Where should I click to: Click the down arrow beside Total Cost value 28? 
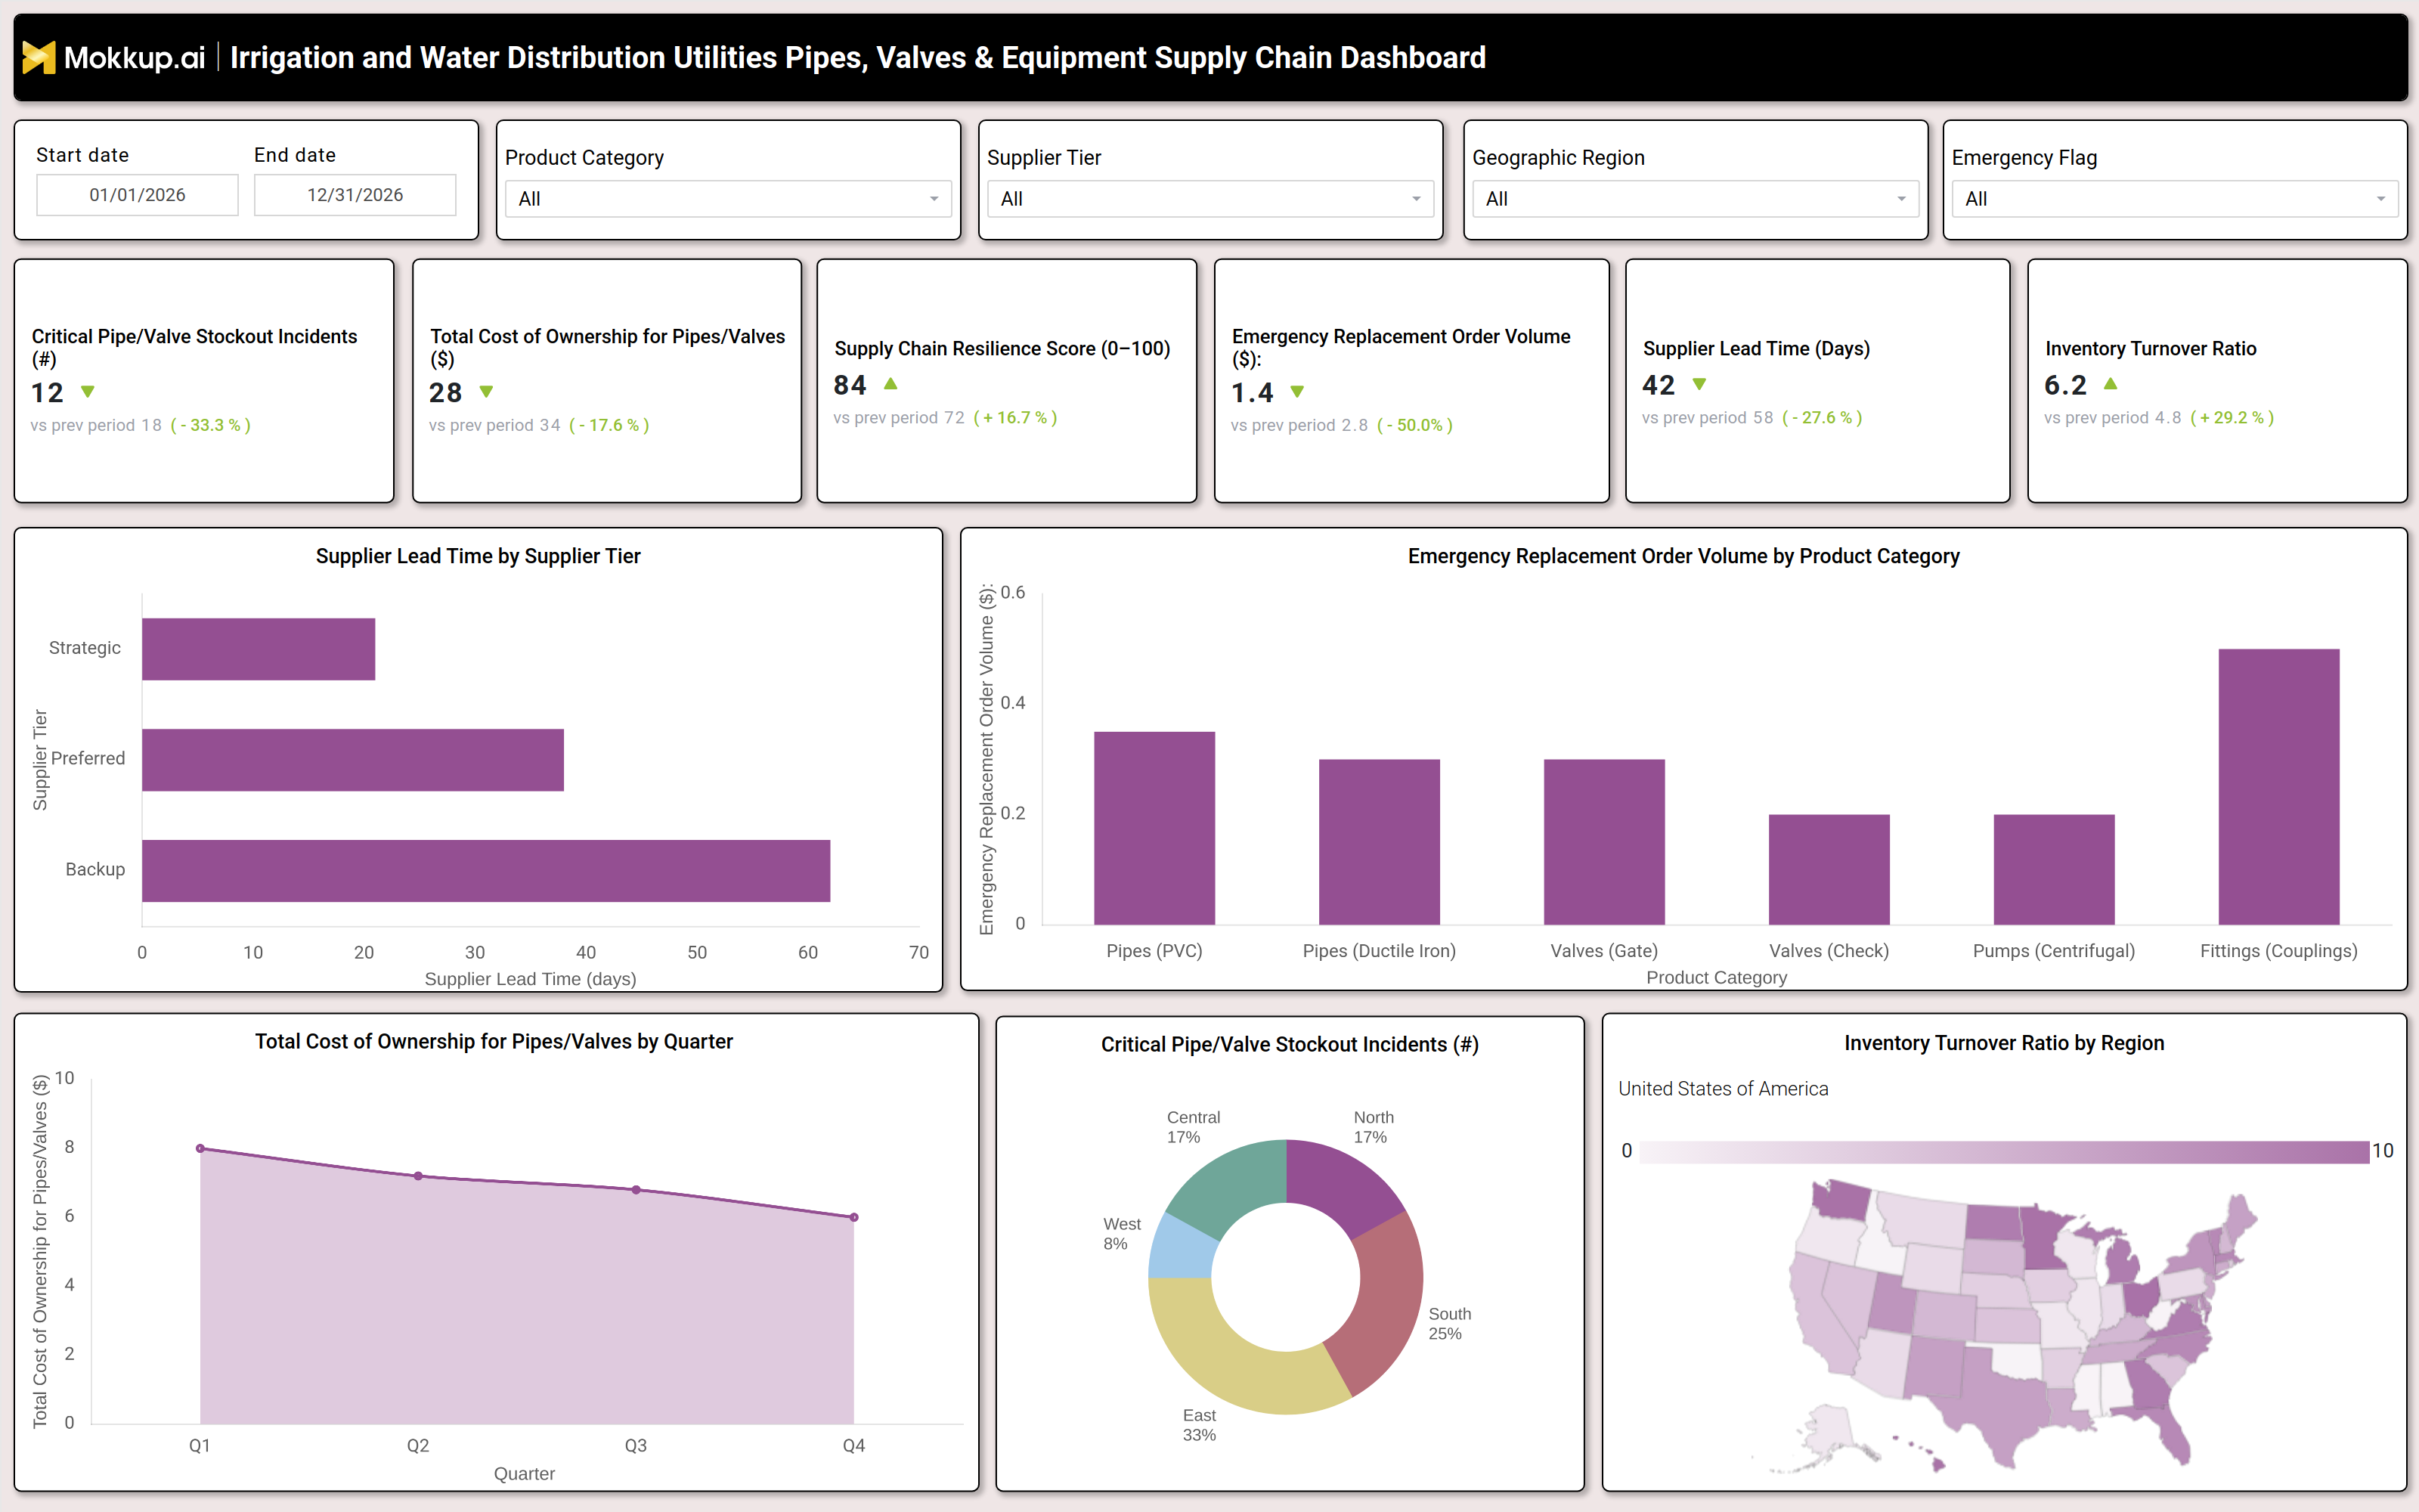pos(487,392)
